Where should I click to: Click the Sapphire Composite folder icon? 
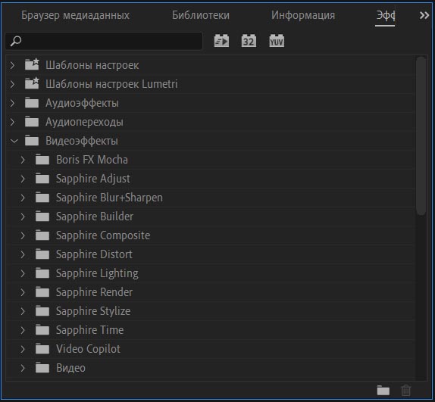point(42,235)
